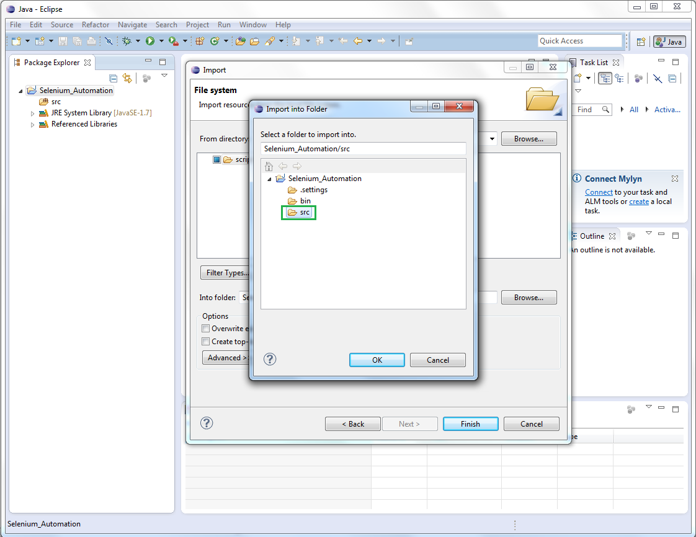Click the Search flashlight toolbar icon

[269, 42]
